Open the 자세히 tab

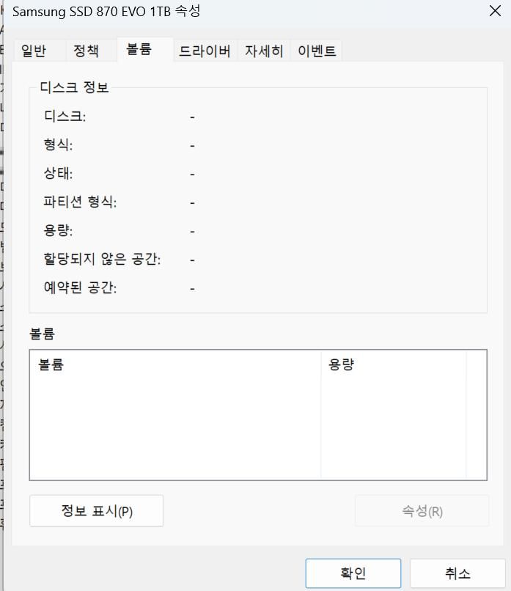(x=264, y=51)
